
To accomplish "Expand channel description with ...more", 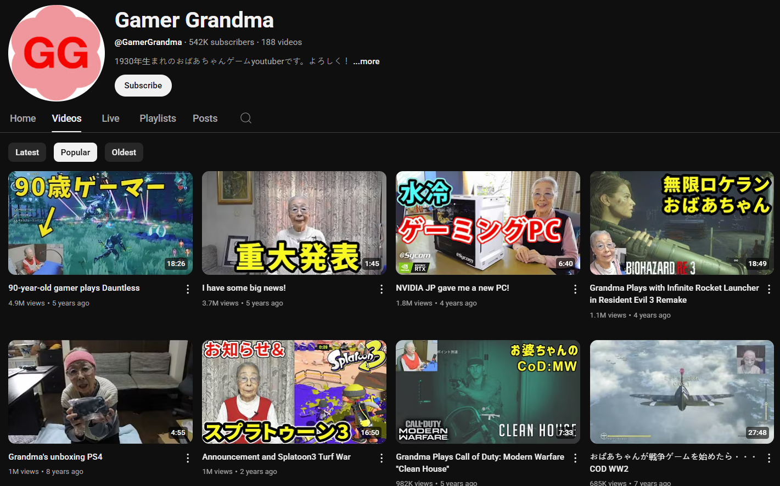I will (x=366, y=61).
